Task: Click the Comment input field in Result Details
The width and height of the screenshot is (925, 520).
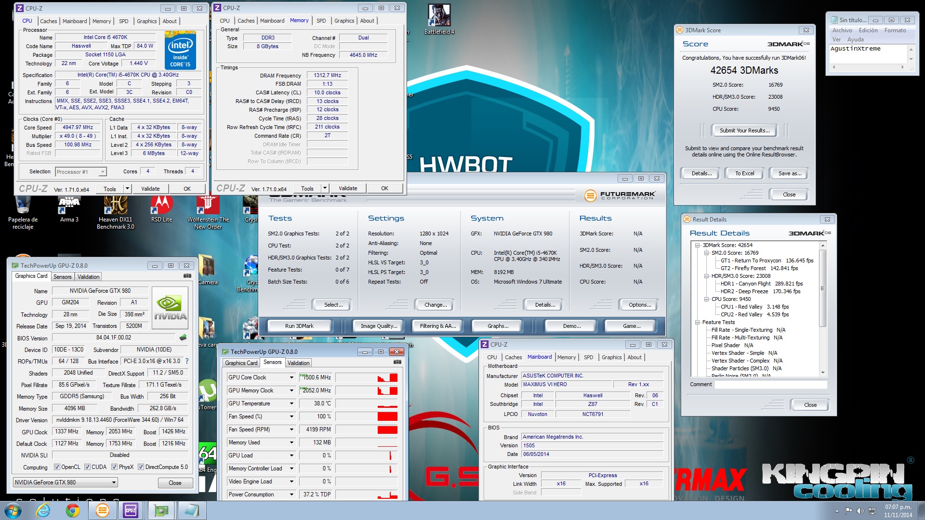Action: 770,384
